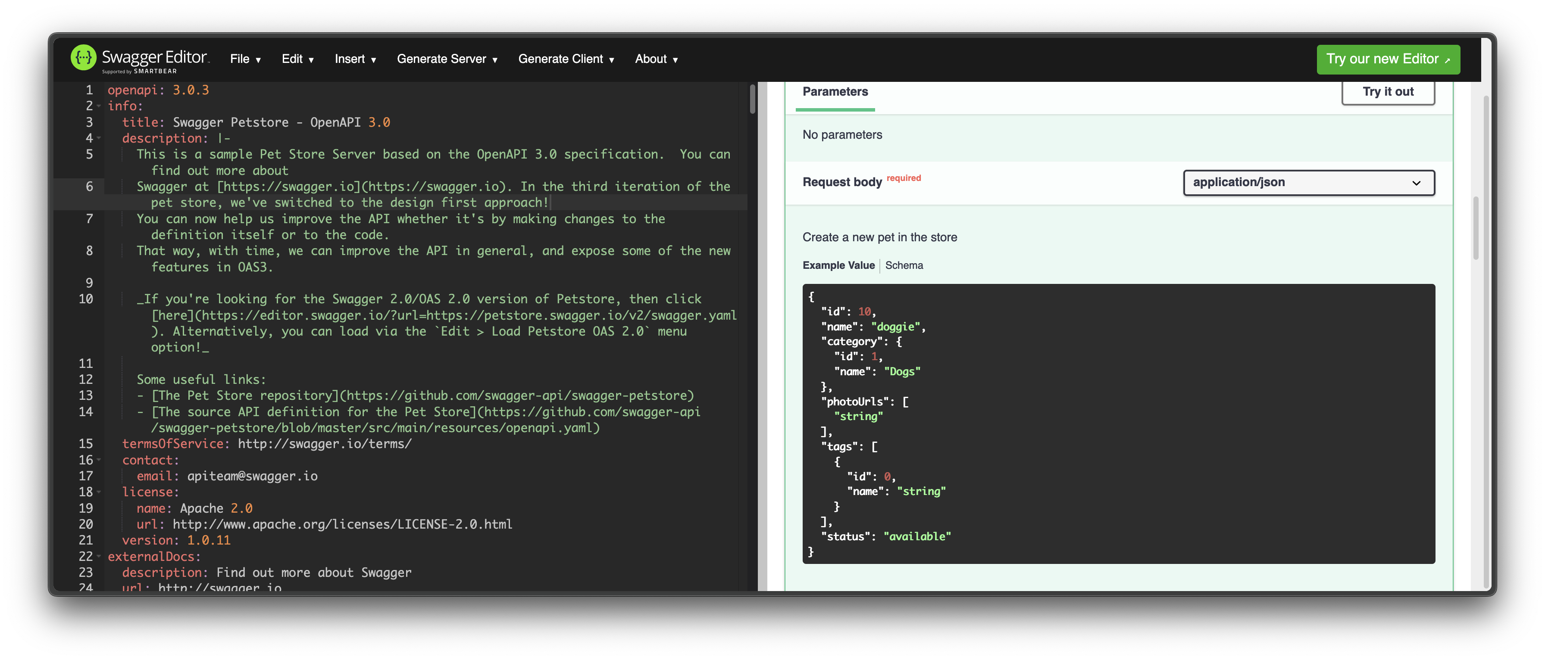Screen dimensions: 1545x660
Task: Click the 'version: 1.0.11' line
Action: click(176, 540)
